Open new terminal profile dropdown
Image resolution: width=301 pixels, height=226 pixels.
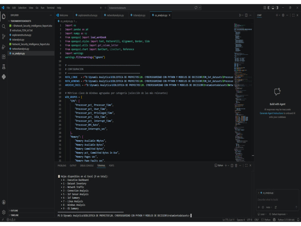click(x=228, y=165)
